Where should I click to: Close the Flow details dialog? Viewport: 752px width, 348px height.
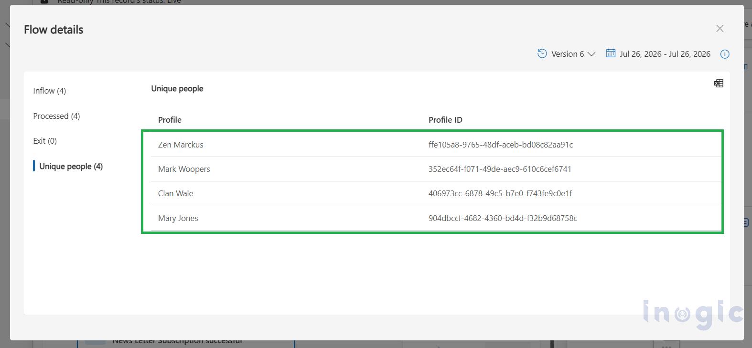tap(720, 29)
